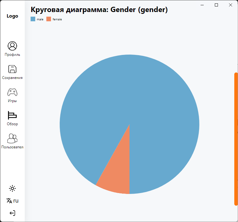Open the Сохранения floppy disk icon
This screenshot has height=222, width=238.
pos(12,69)
